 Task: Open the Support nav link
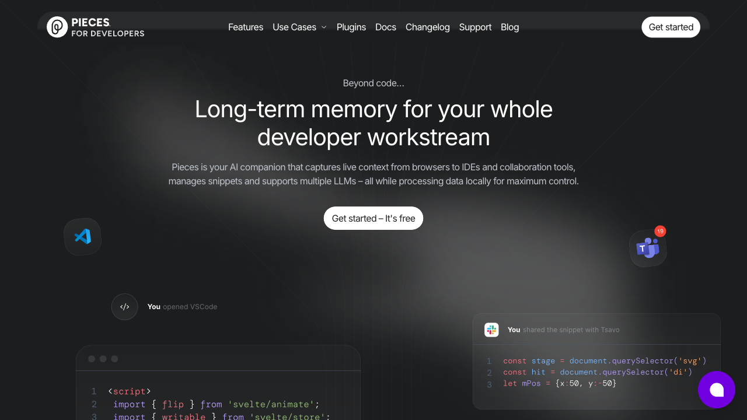pos(475,27)
